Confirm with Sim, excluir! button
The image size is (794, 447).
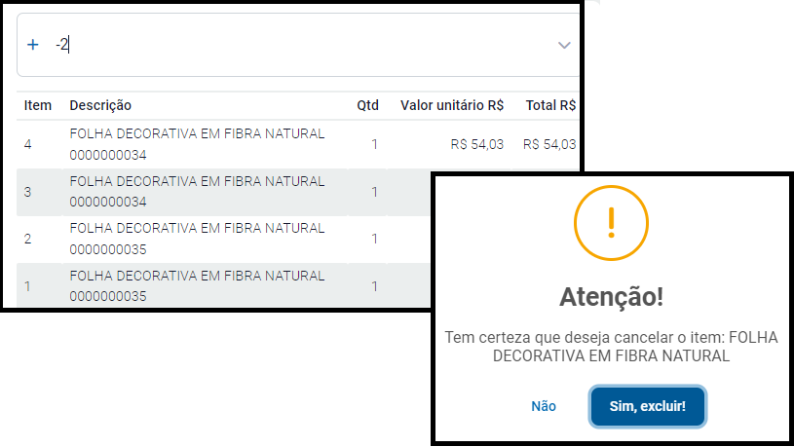(648, 406)
